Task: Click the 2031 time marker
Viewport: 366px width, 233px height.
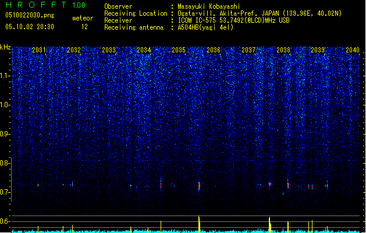Action: [39, 50]
